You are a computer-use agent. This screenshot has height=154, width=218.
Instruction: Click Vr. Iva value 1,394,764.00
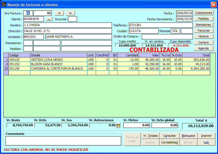(75, 125)
